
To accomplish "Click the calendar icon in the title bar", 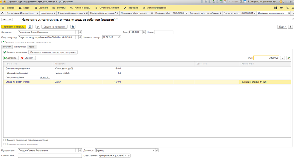I will click(225, 2).
